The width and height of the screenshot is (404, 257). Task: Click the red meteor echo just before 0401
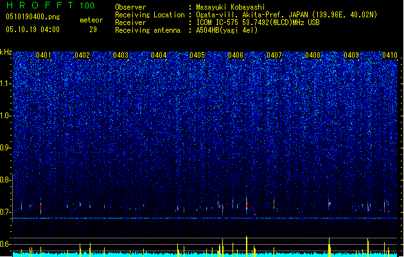40,206
